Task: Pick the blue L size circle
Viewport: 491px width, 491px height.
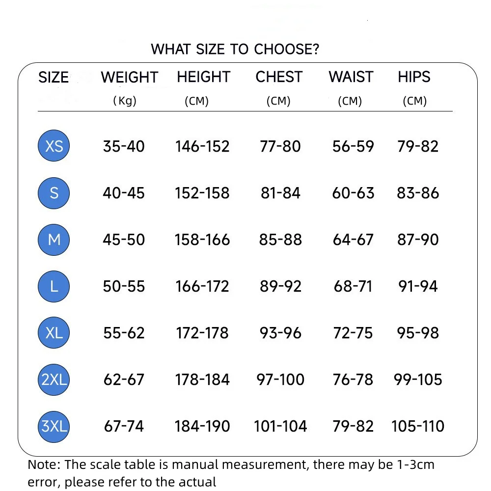Action: point(54,286)
